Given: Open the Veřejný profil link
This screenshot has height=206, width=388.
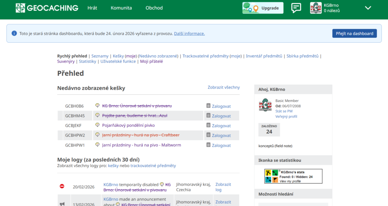Looking at the screenshot, I should pyautogui.click(x=286, y=117).
